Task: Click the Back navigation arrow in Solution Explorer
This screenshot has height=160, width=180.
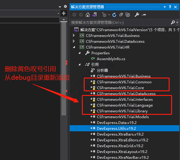Action: pos(74,15)
